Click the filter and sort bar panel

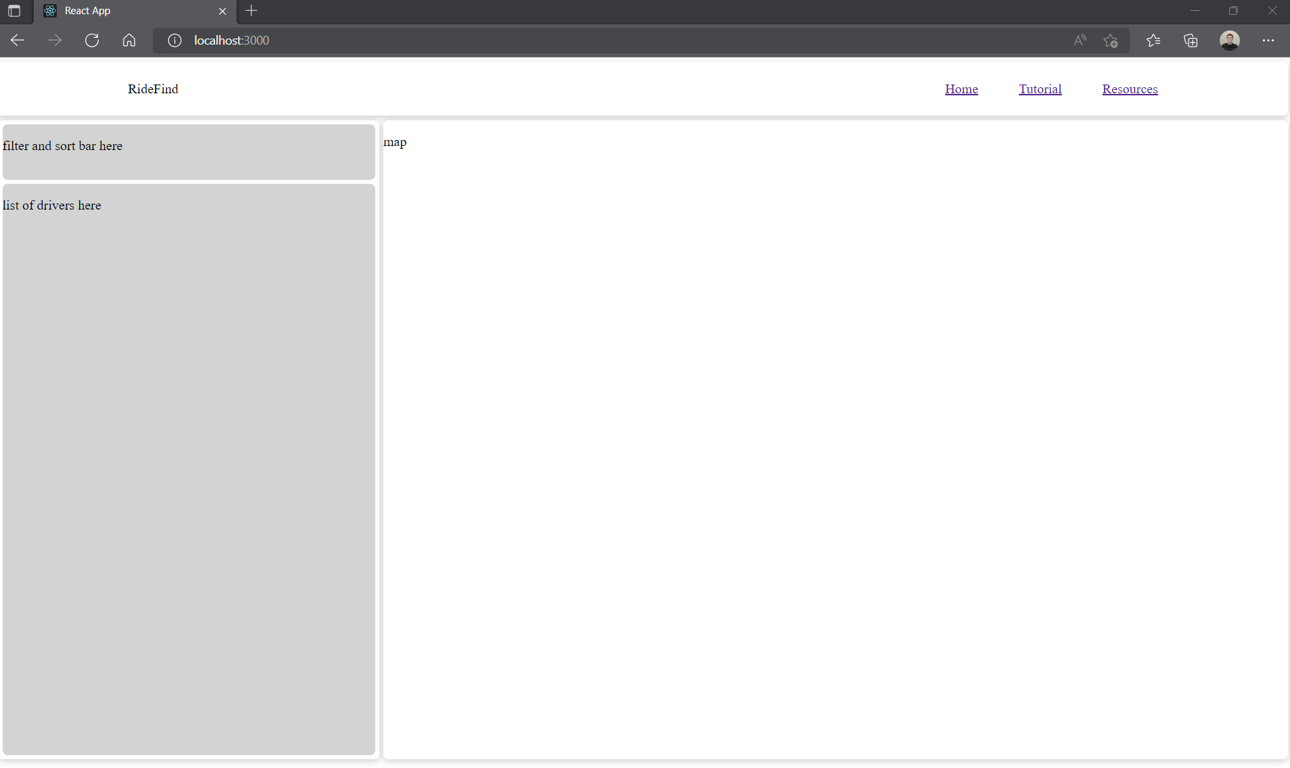189,151
